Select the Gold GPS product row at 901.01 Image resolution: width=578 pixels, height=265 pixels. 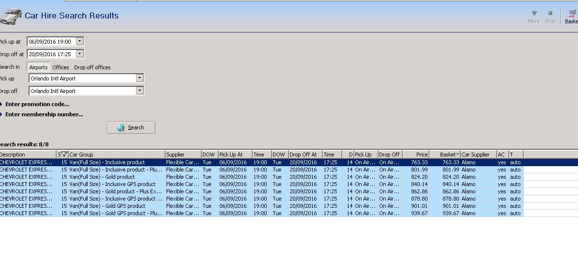click(x=262, y=206)
